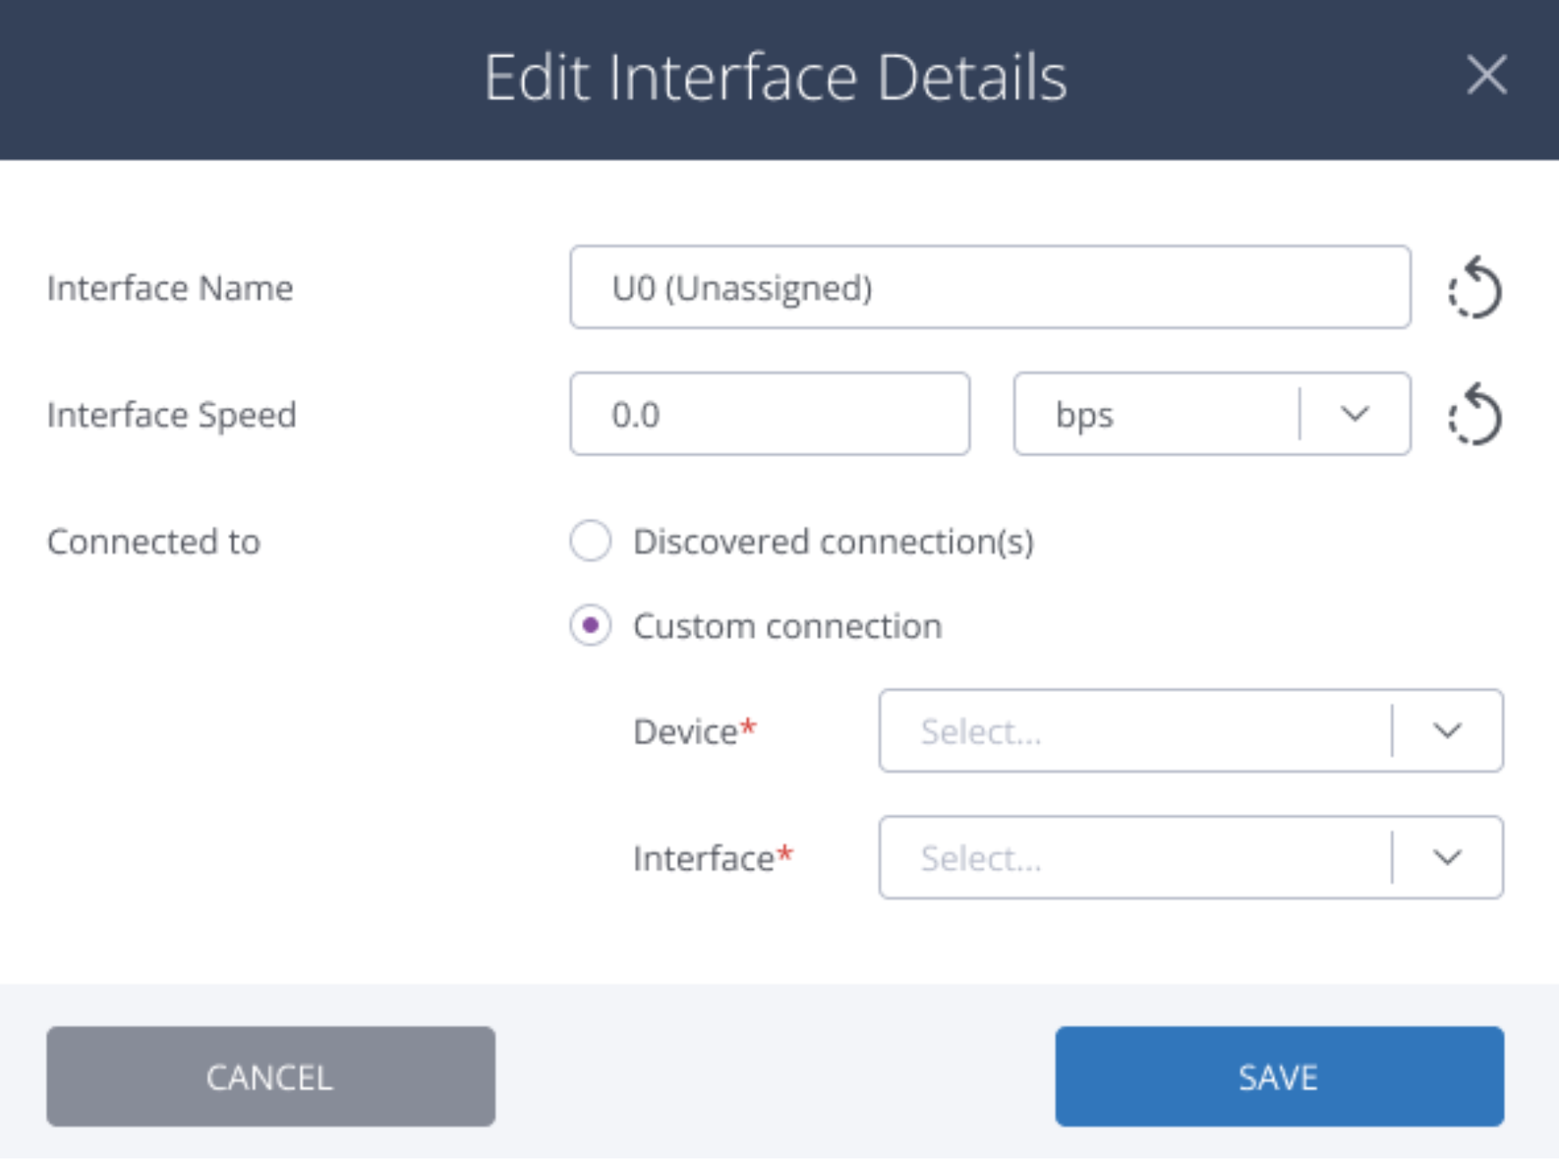Image resolution: width=1559 pixels, height=1162 pixels.
Task: Reset the Interface Name field
Action: [1475, 288]
